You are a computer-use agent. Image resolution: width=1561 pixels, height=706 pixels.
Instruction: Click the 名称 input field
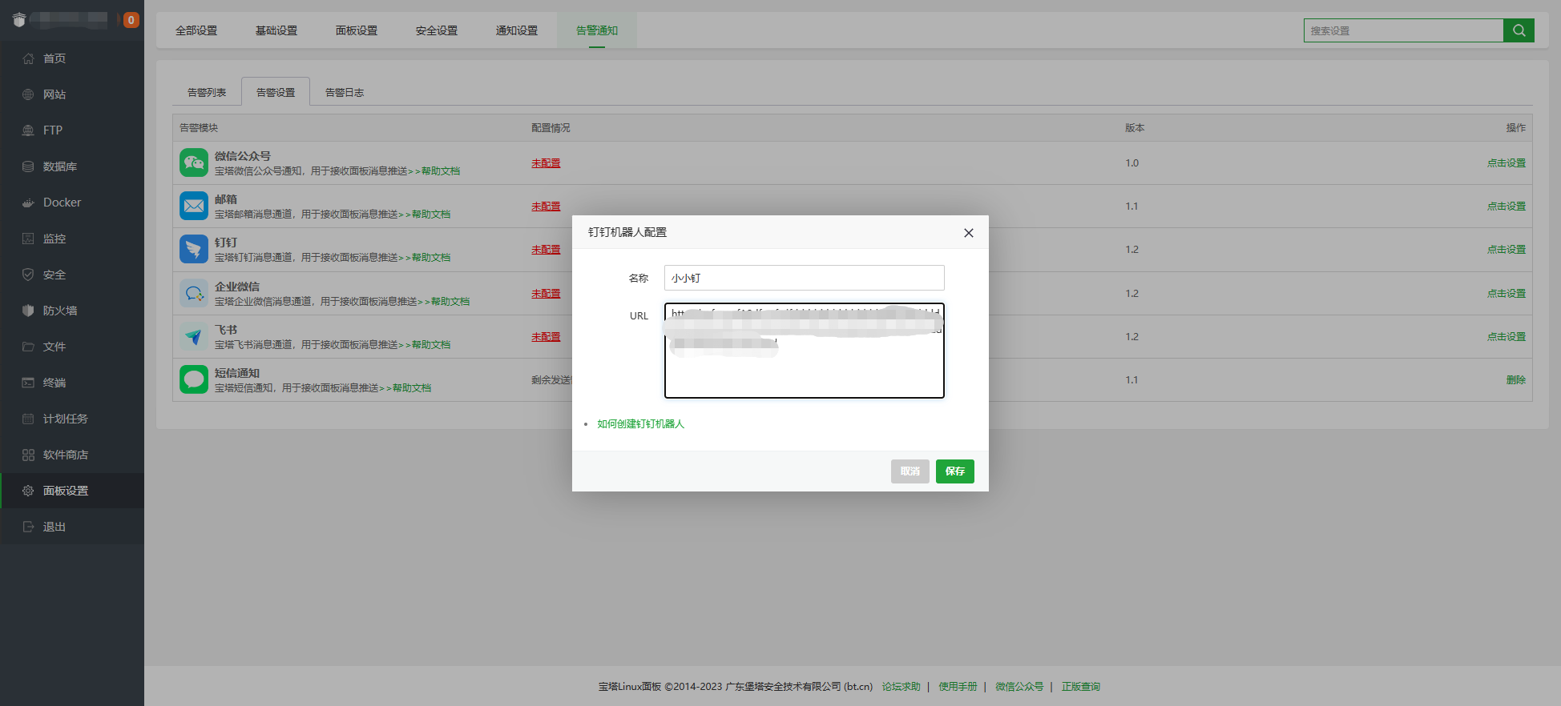point(804,278)
